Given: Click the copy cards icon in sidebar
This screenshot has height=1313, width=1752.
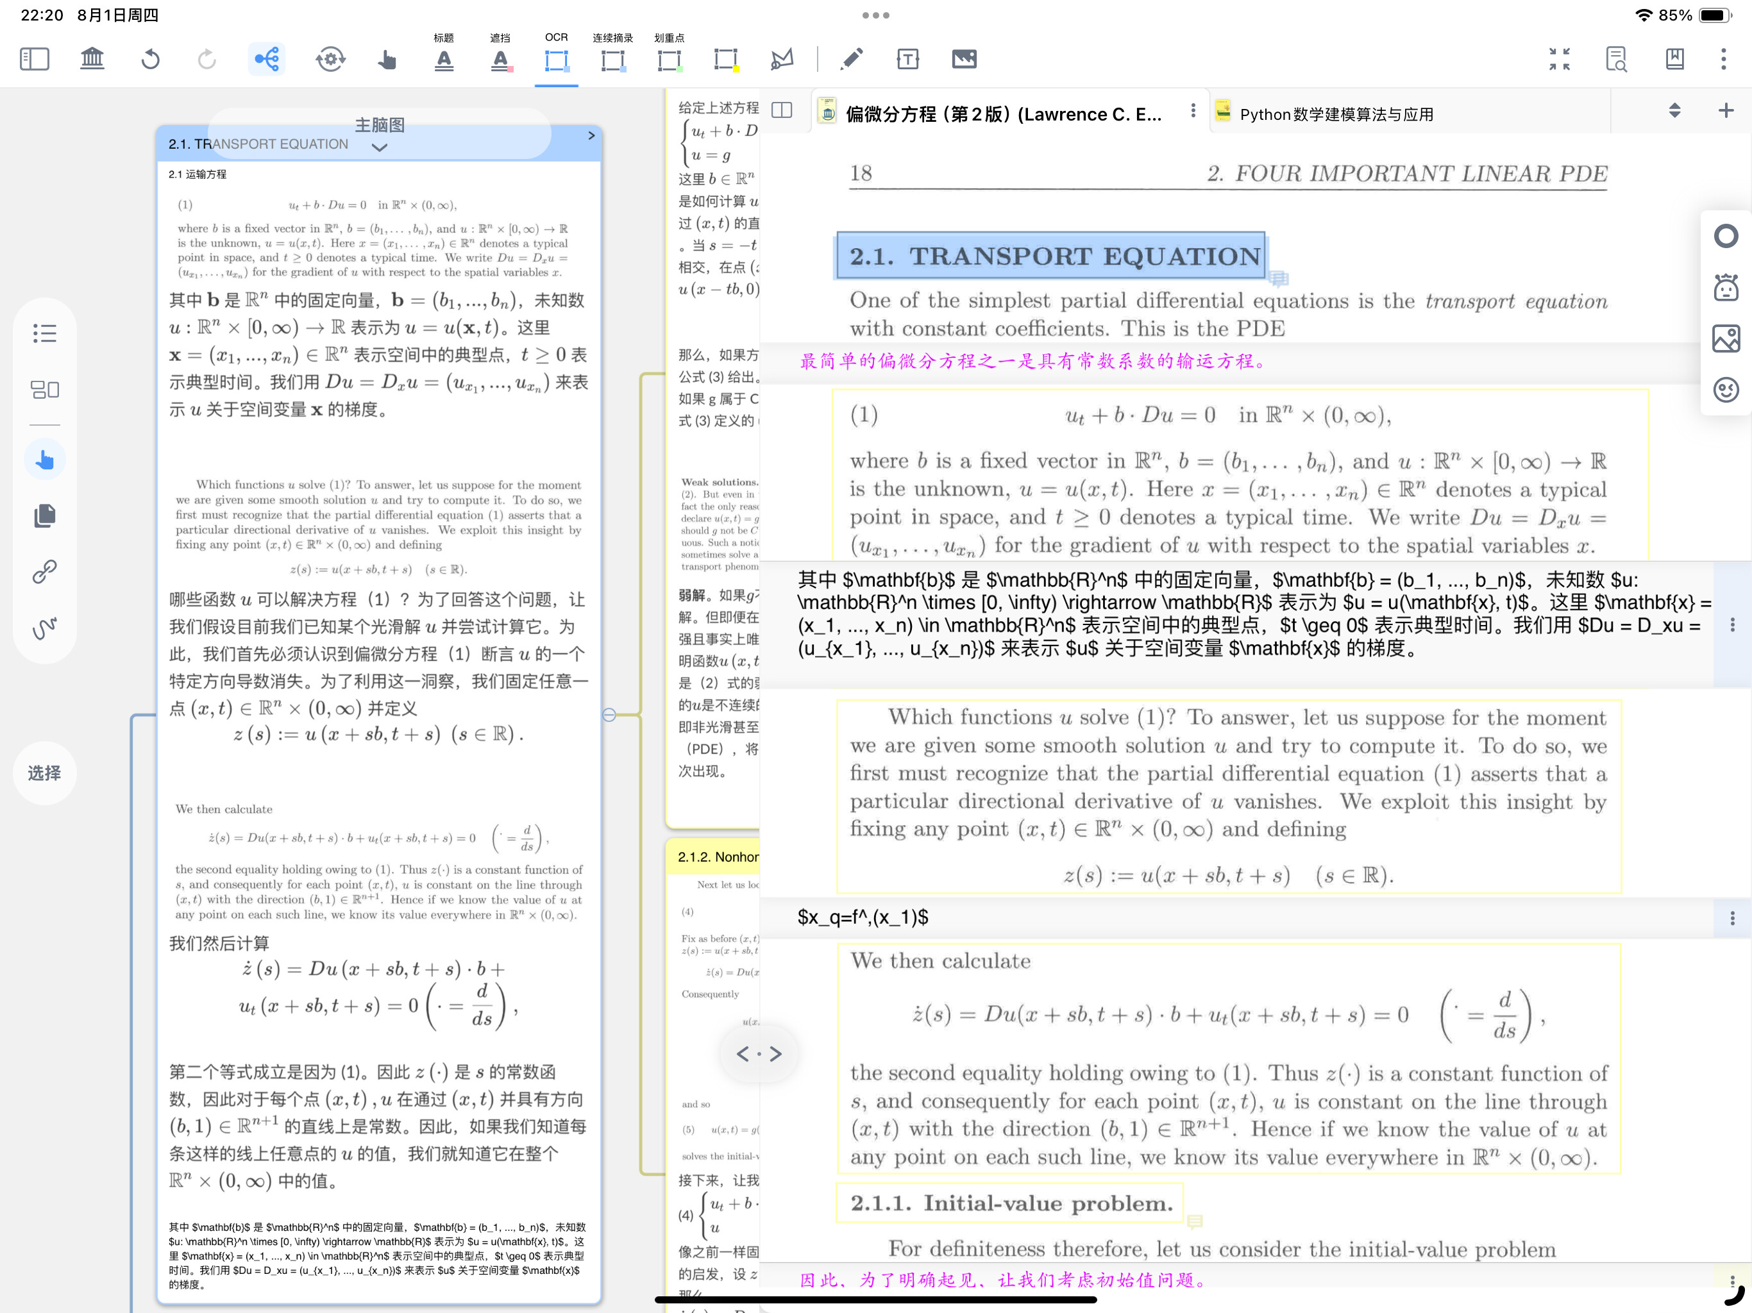Looking at the screenshot, I should pos(44,515).
